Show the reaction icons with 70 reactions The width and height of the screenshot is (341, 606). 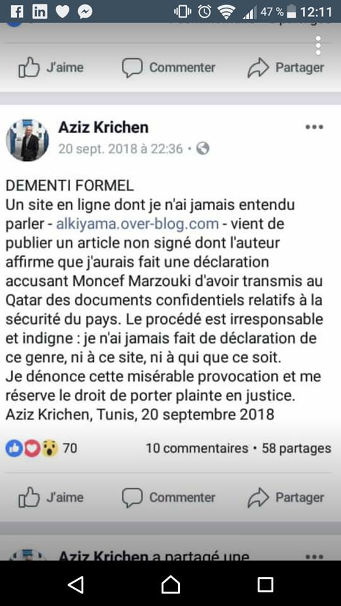click(41, 448)
